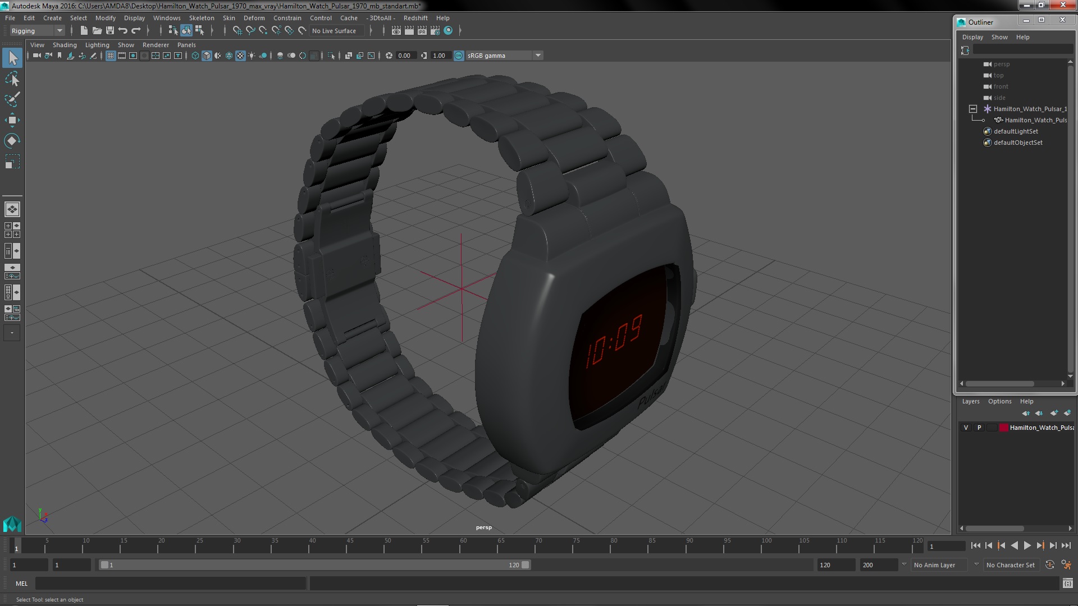Open the Render View window
The image size is (1078, 606).
pyautogui.click(x=396, y=31)
